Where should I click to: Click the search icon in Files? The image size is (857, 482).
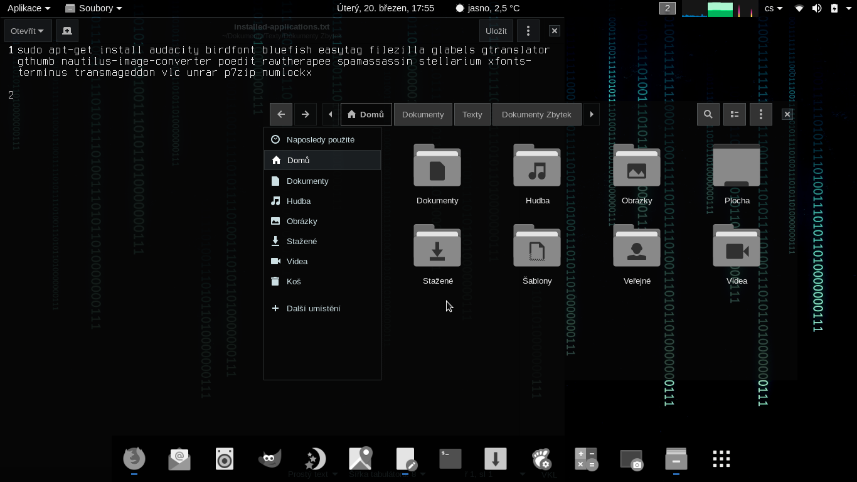(x=708, y=114)
